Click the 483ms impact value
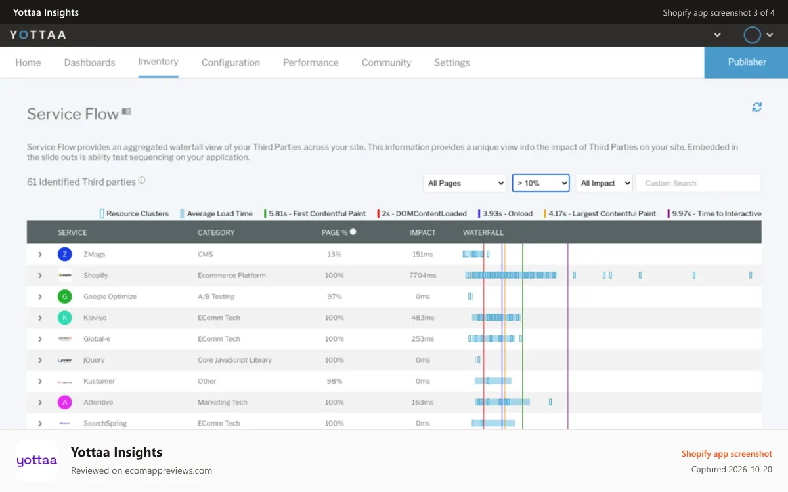Viewport: 788px width, 492px height. pos(423,318)
